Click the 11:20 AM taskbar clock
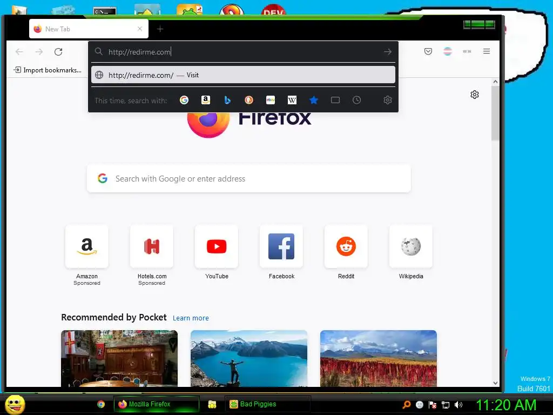This screenshot has height=415, width=553. click(x=506, y=405)
